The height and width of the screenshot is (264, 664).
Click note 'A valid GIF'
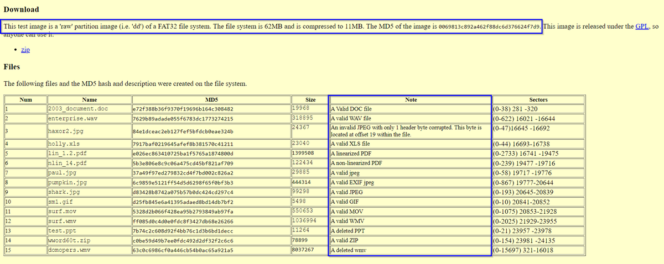point(345,202)
